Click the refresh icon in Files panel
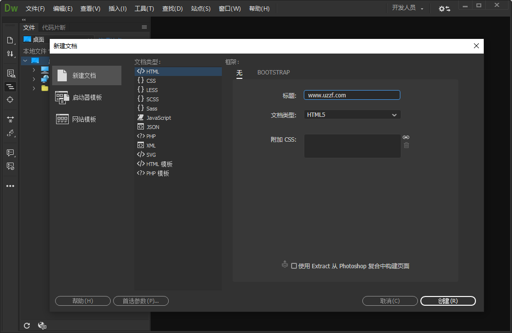512x333 pixels. [27, 326]
